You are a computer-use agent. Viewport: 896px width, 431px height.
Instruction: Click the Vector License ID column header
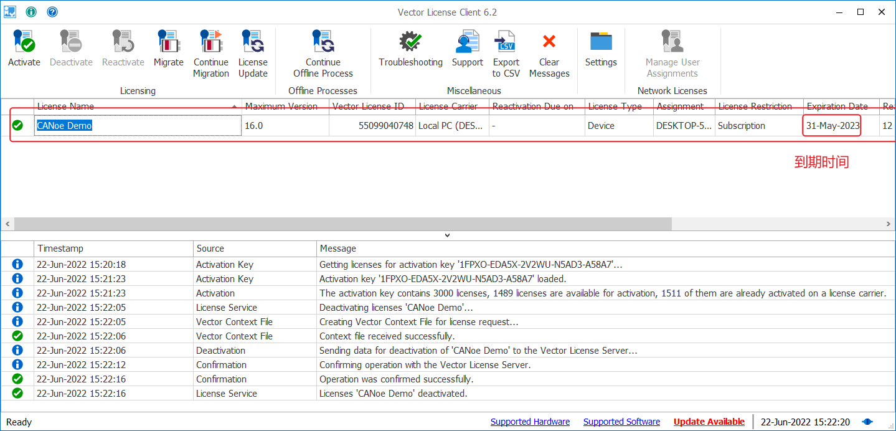coord(372,107)
